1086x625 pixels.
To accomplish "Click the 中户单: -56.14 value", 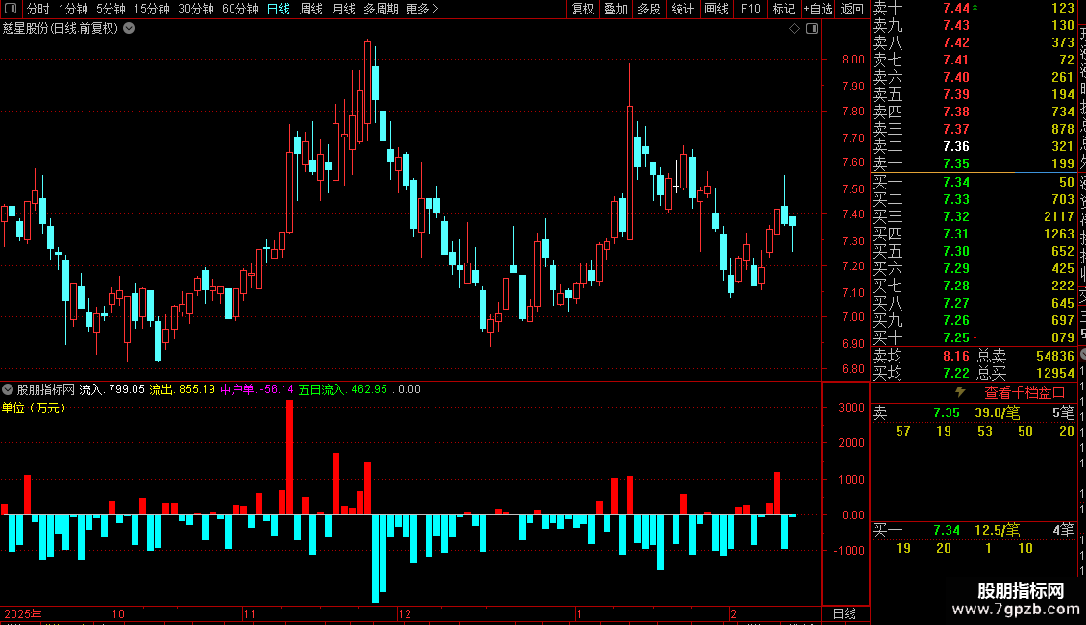I will pyautogui.click(x=257, y=389).
